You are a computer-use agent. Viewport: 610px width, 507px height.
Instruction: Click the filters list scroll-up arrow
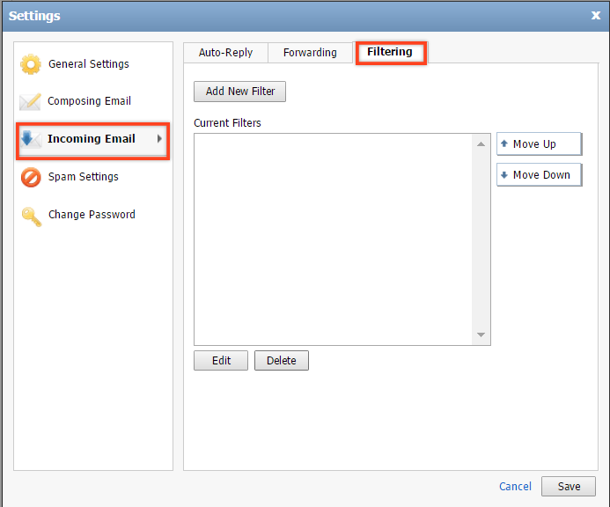point(481,144)
